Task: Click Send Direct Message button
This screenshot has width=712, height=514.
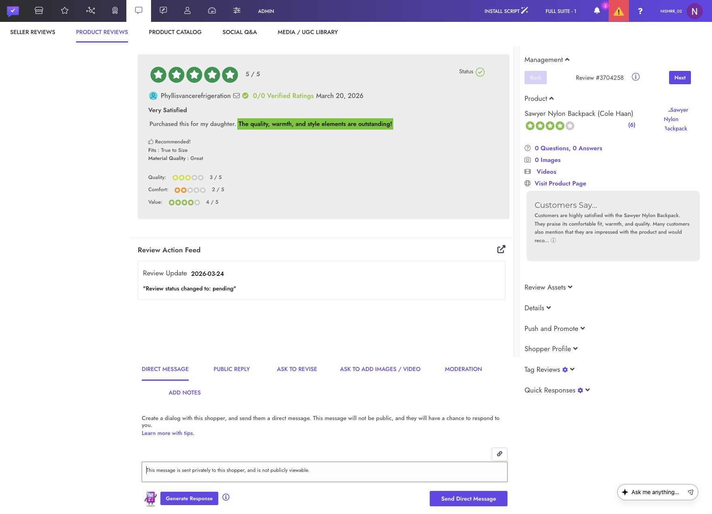Action: coord(469,499)
